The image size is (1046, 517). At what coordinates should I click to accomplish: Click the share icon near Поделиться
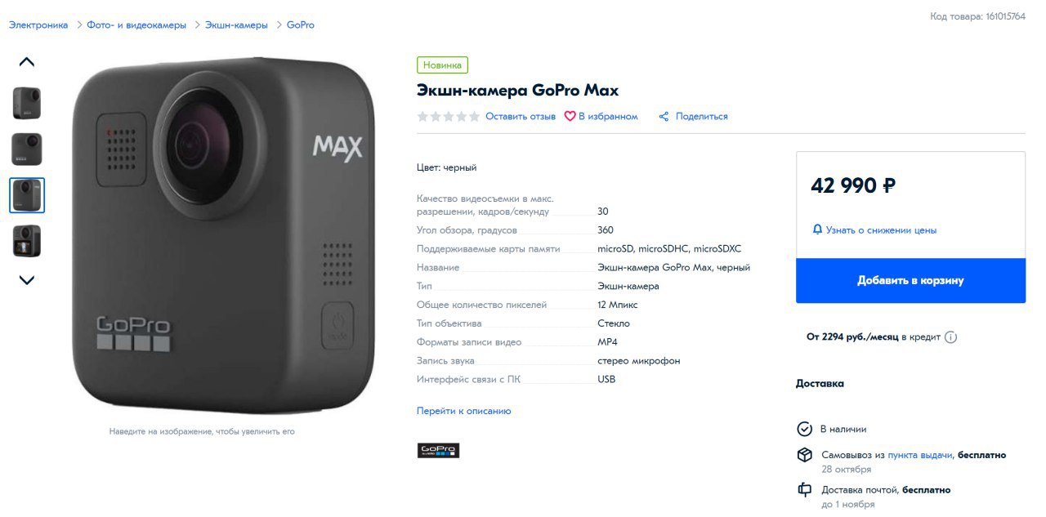click(x=664, y=117)
